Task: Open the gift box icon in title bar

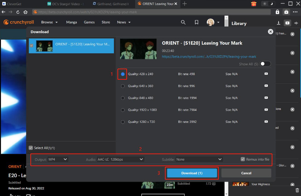Action: 254,4
